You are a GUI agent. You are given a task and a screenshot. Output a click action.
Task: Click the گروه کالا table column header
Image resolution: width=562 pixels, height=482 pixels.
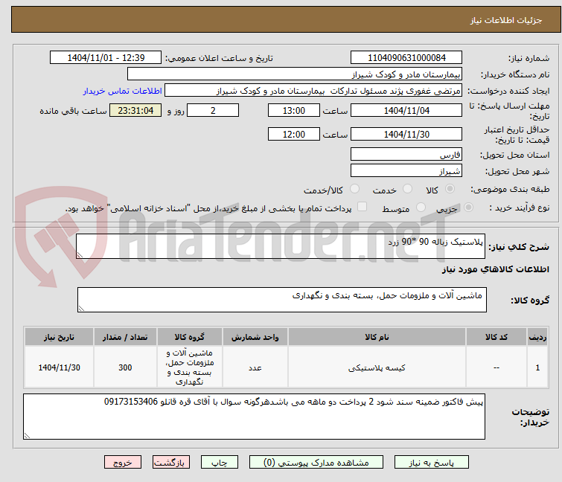pos(190,337)
